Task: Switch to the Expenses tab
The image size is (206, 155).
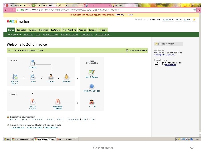Action: pyautogui.click(x=43, y=30)
